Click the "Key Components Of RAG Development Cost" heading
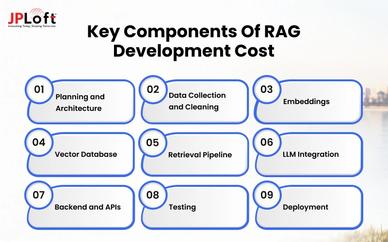The width and height of the screenshot is (388, 242). [194, 41]
